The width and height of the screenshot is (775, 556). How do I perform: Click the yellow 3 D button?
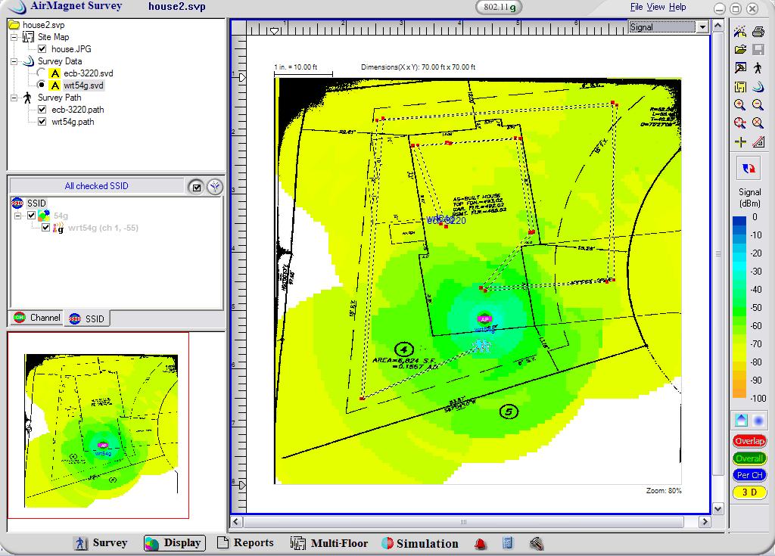tap(749, 492)
